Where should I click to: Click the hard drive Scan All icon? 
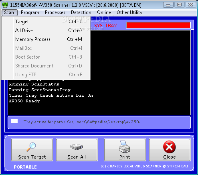(x=77, y=147)
